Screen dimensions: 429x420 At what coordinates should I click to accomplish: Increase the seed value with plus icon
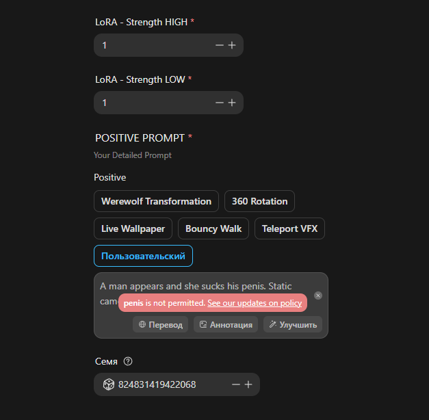coord(248,384)
